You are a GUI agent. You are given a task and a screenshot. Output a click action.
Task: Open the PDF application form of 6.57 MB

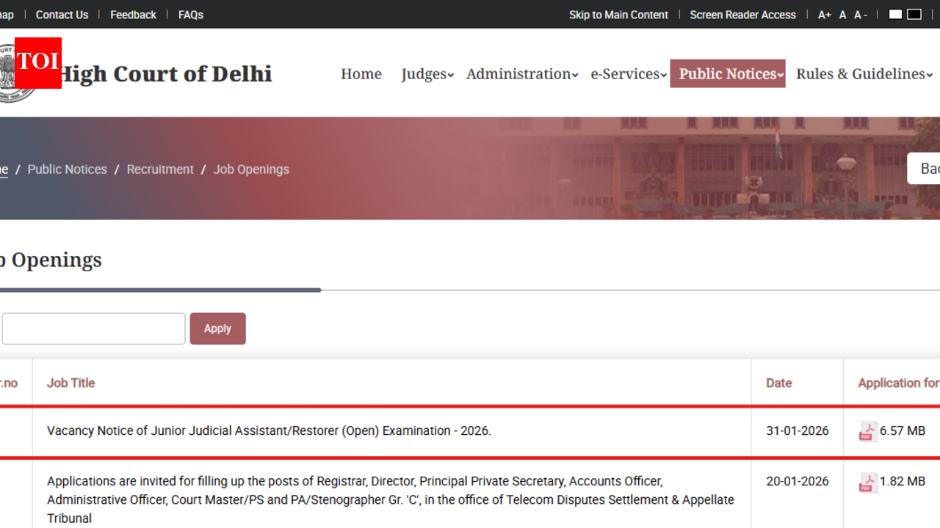click(892, 431)
